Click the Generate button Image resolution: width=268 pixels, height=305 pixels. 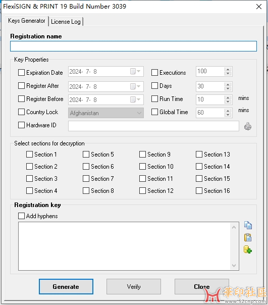66,286
